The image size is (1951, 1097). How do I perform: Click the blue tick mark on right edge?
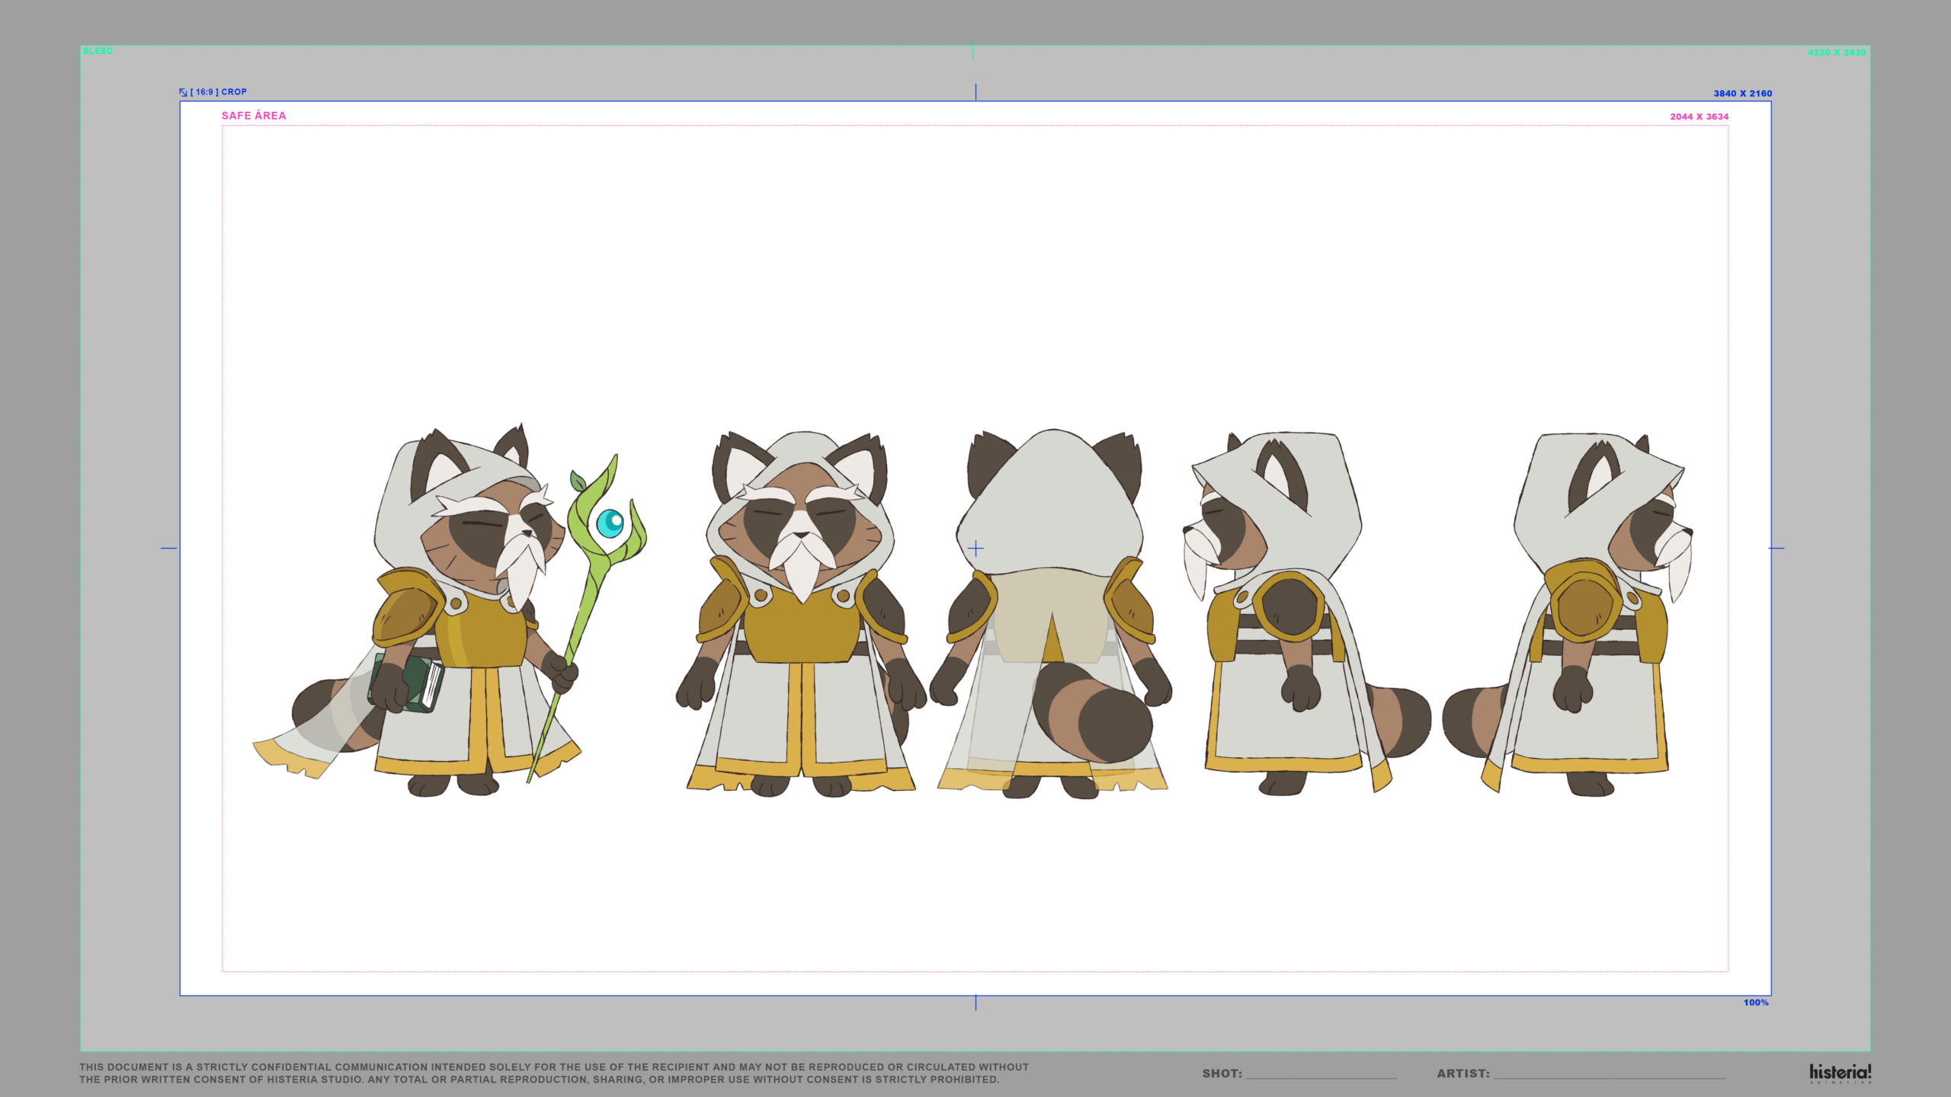(1776, 548)
